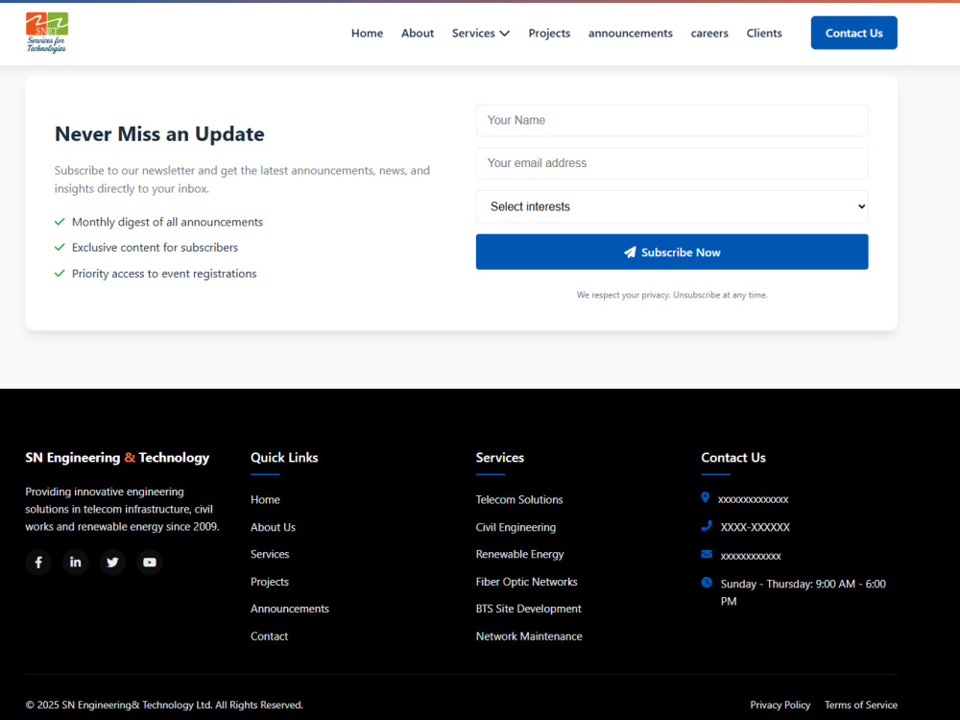The width and height of the screenshot is (960, 720).
Task: Open Fiber Optic Networks service link
Action: point(526,582)
